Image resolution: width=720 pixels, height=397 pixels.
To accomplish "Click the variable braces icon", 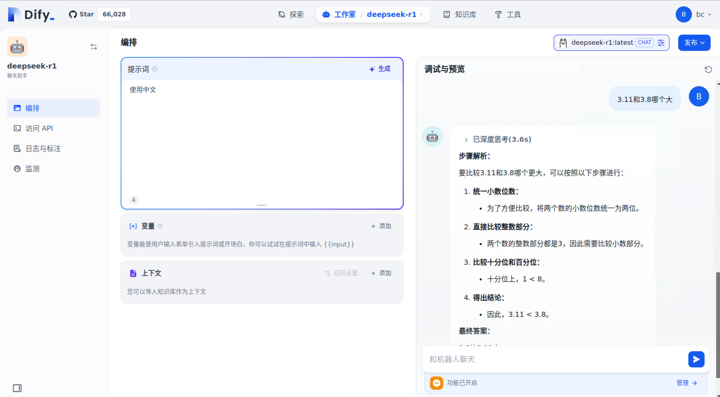I will point(133,226).
